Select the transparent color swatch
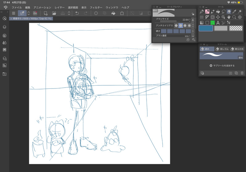 tap(236, 28)
